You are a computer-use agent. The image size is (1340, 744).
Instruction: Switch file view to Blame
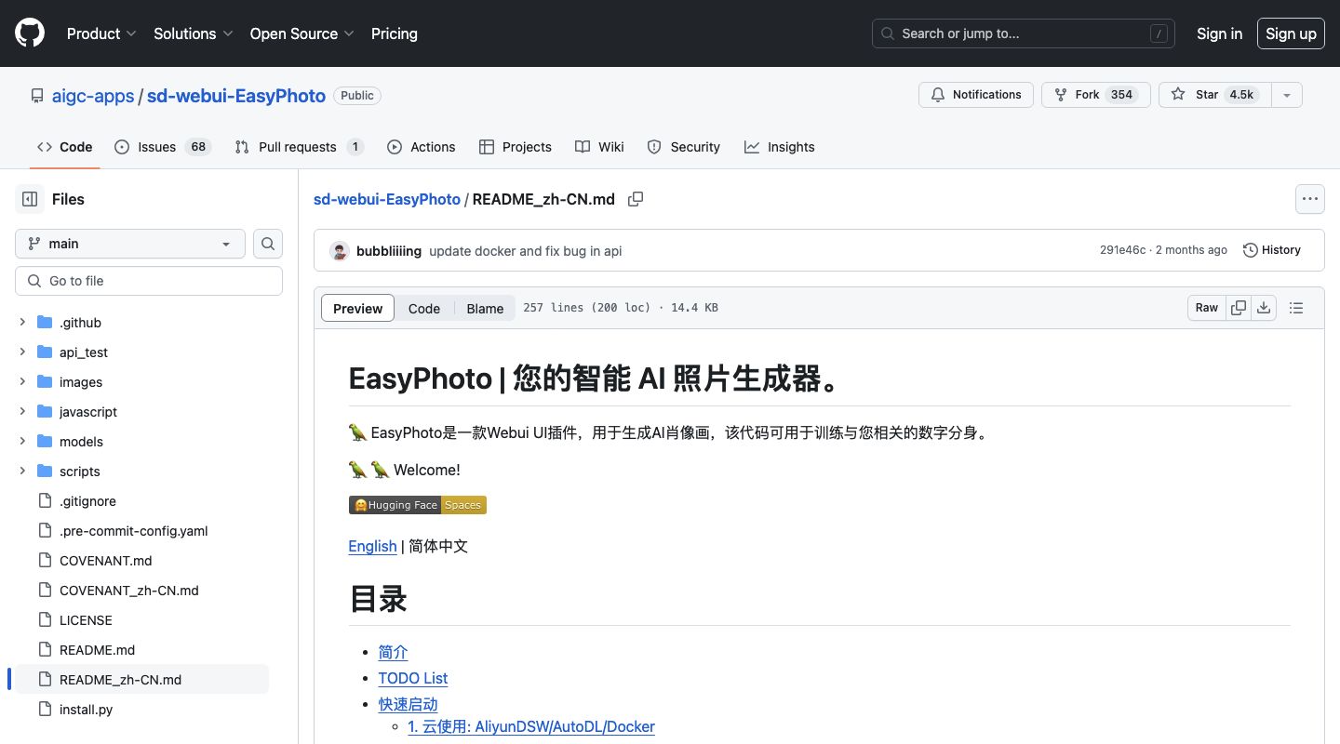[x=485, y=309]
